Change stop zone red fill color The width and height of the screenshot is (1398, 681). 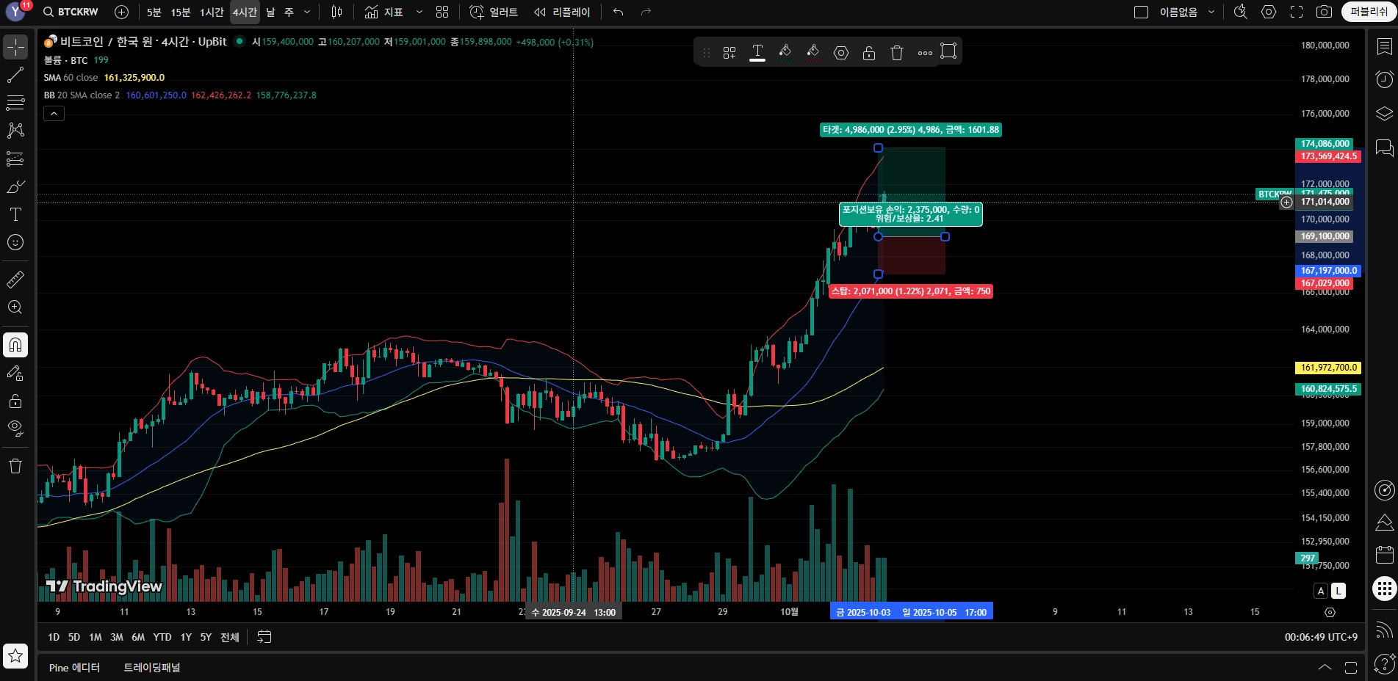pyautogui.click(x=813, y=52)
